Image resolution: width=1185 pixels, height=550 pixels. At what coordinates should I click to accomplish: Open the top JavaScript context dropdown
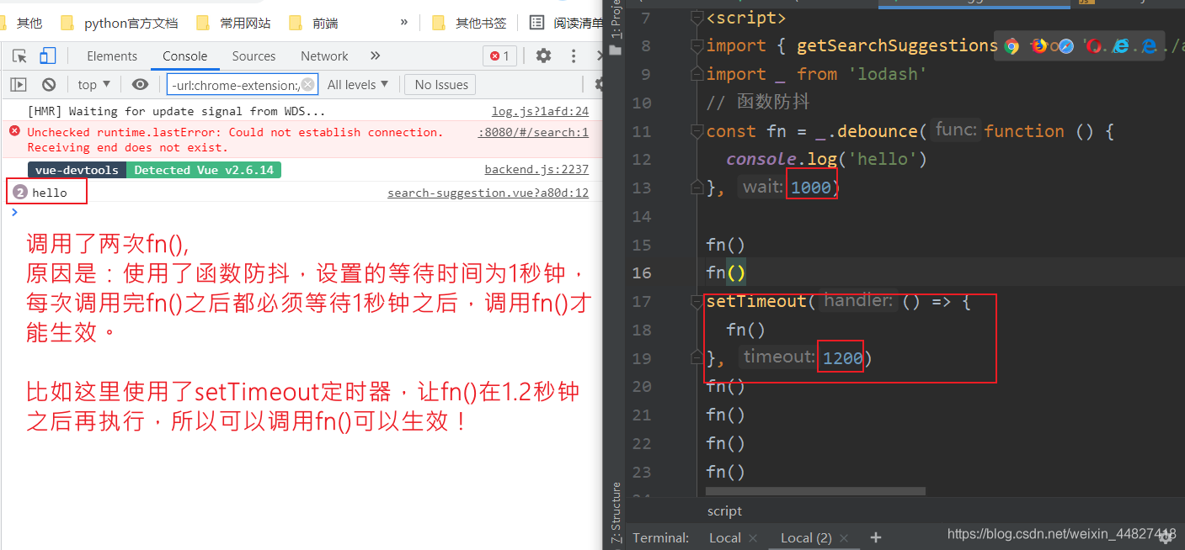[93, 84]
